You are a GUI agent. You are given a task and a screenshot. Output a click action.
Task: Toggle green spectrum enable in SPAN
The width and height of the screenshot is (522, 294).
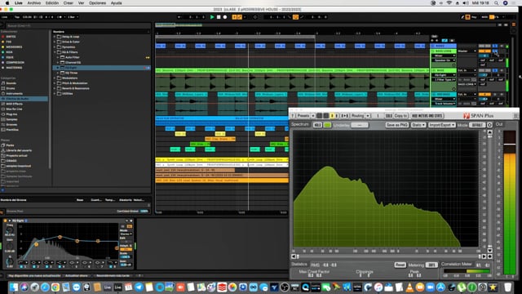pyautogui.click(x=327, y=125)
